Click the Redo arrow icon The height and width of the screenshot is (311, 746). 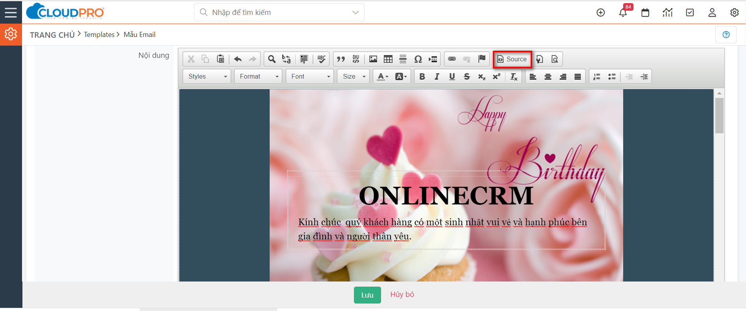point(252,59)
